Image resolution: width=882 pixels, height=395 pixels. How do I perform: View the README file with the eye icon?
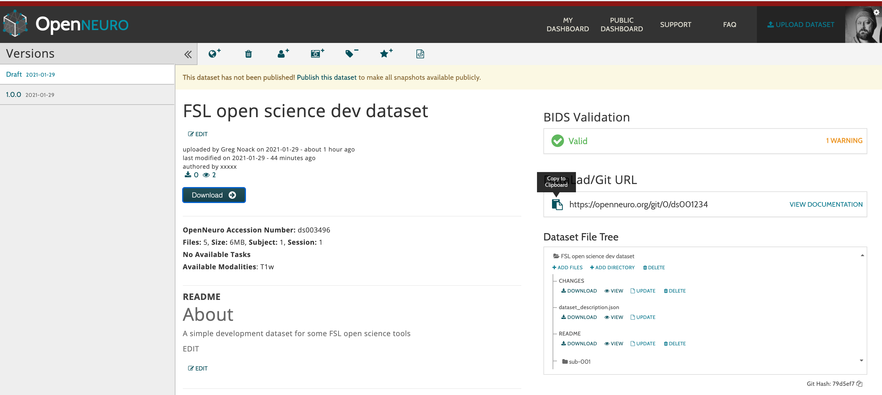pyautogui.click(x=613, y=343)
